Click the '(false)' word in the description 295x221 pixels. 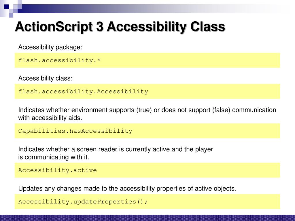[221, 110]
